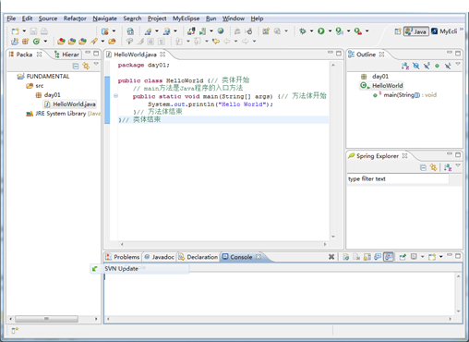Click the pencil wand icon in second toolbar row
The width and height of the screenshot is (469, 342).
tap(94, 42)
